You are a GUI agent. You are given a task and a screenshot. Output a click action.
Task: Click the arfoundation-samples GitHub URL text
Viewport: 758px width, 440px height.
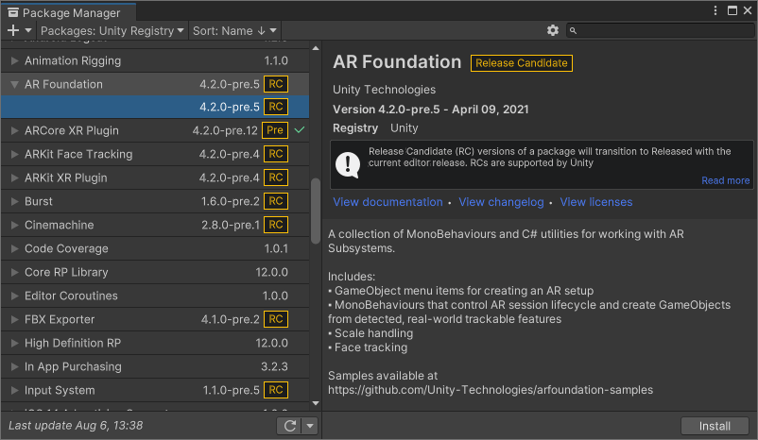coord(491,390)
